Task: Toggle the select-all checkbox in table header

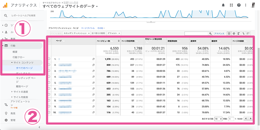Action: [x=49, y=41]
